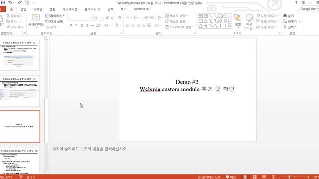Expand the shapes gallery more button
The height and width of the screenshot is (179, 319).
230,26
